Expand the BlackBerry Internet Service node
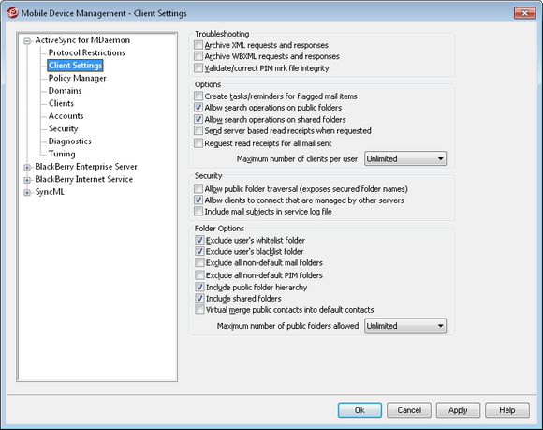 tap(27, 180)
